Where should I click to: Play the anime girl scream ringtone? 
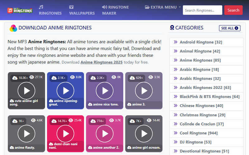pos(144,134)
